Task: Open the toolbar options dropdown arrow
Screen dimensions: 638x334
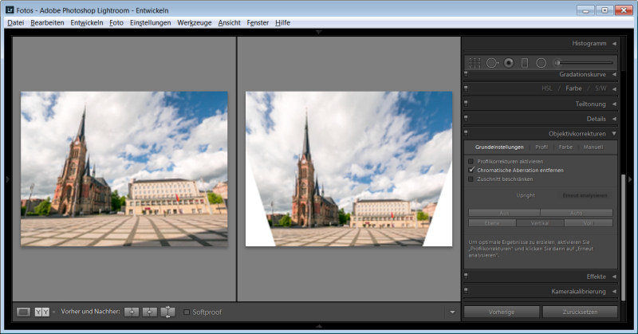Action: coord(452,312)
